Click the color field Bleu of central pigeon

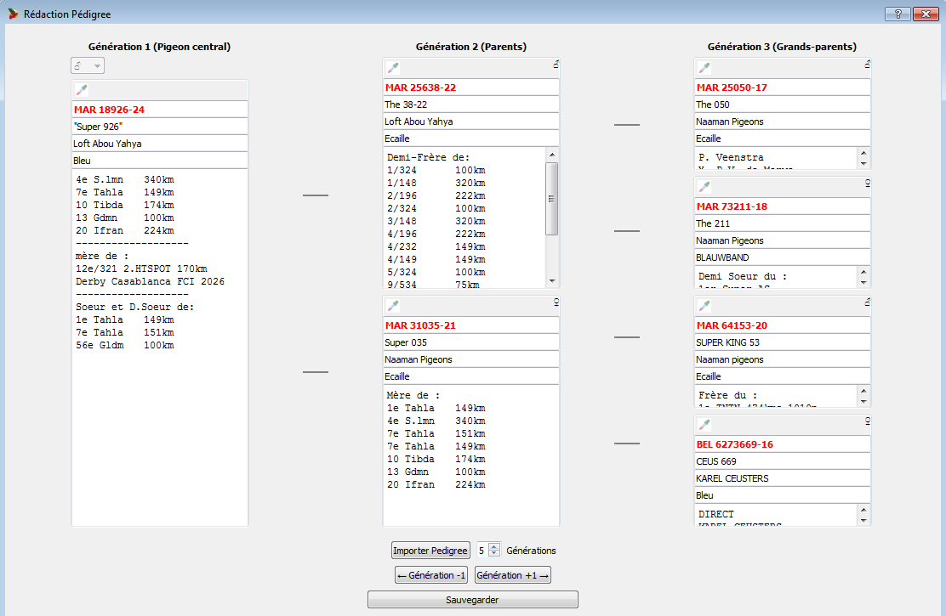click(160, 161)
